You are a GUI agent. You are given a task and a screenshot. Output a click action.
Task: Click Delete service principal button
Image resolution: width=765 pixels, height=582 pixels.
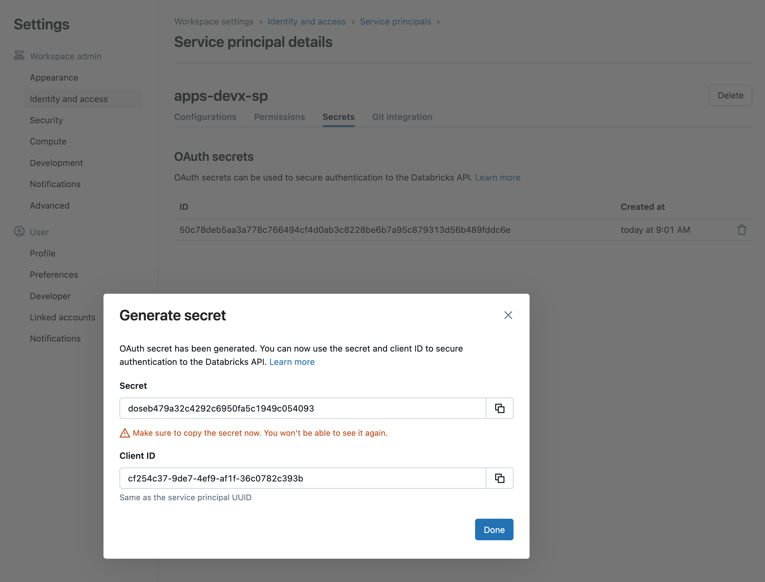coord(731,95)
